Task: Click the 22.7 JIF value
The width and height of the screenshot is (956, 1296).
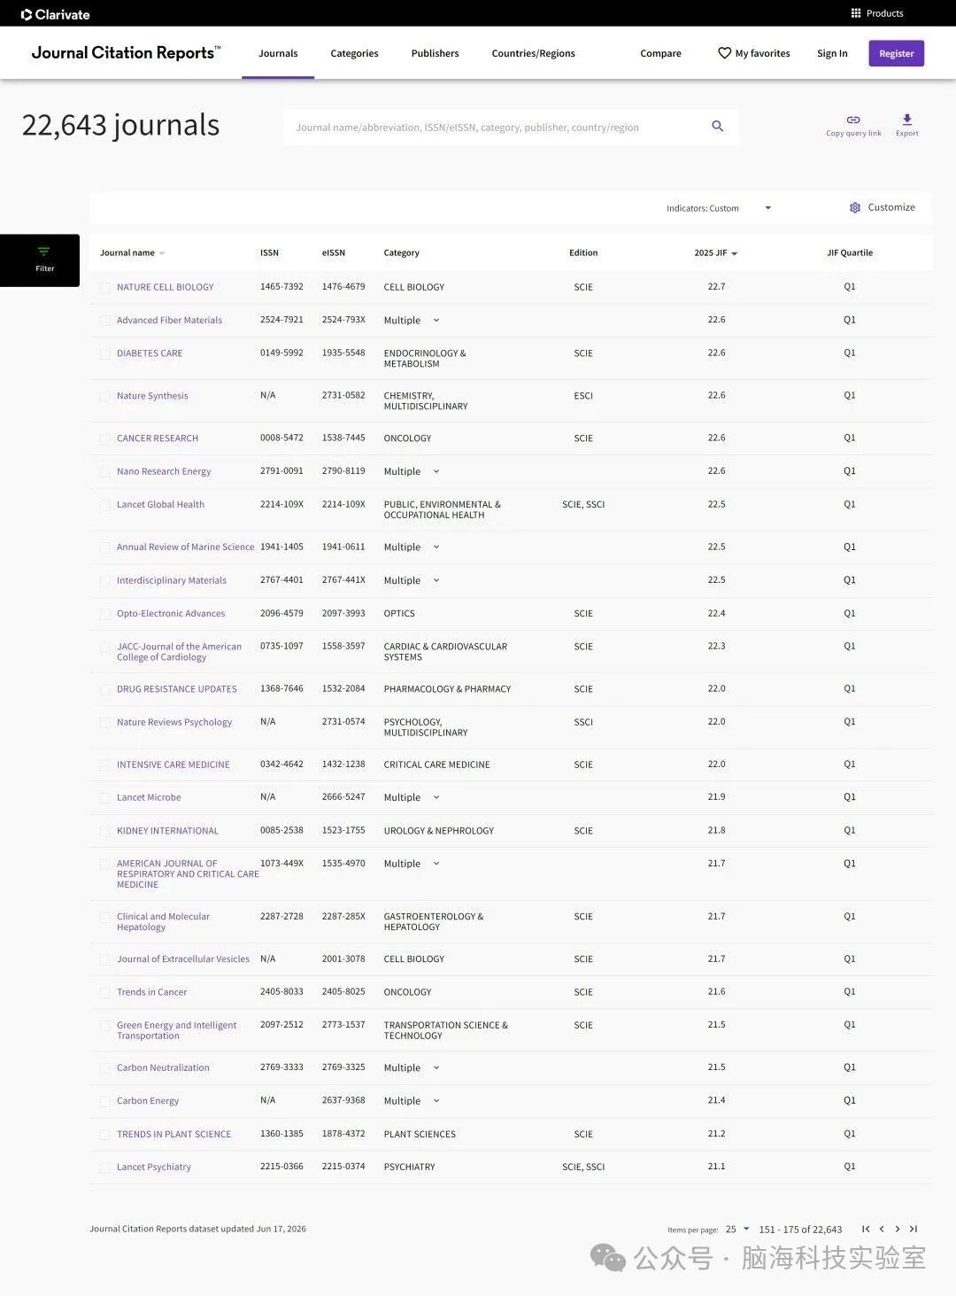Action: tap(716, 287)
